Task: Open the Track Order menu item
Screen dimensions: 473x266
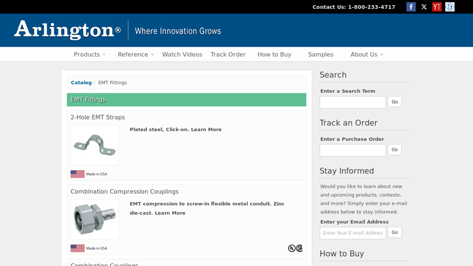Action: (228, 54)
